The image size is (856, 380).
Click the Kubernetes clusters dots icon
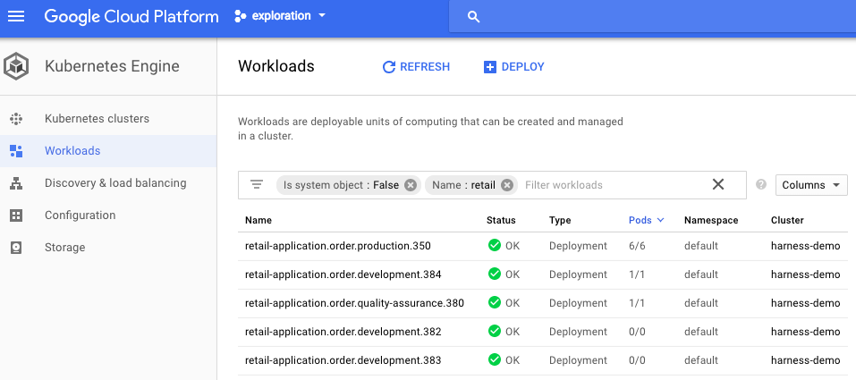pyautogui.click(x=16, y=119)
